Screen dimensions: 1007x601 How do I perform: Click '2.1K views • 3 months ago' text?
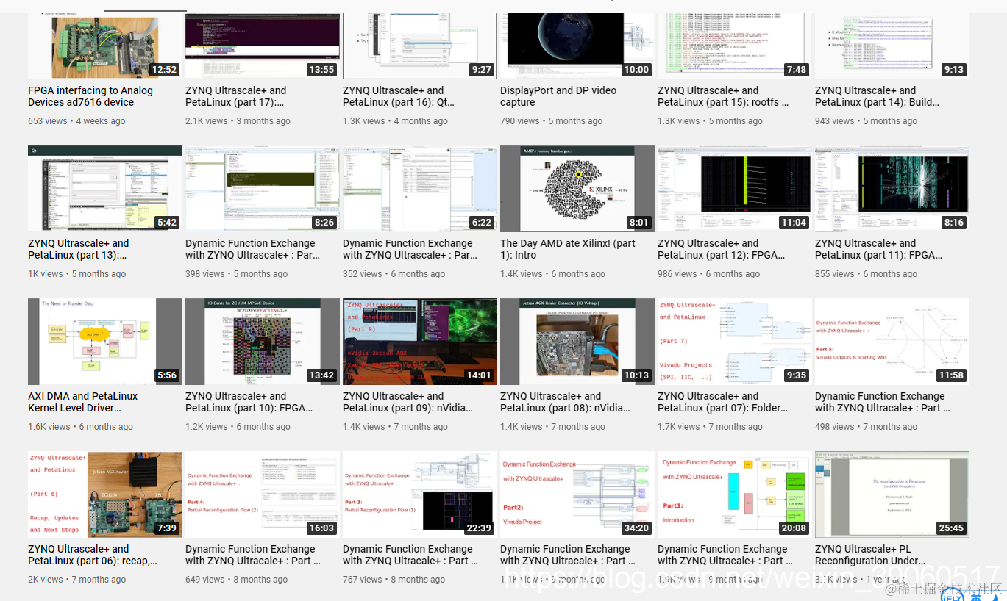238,121
